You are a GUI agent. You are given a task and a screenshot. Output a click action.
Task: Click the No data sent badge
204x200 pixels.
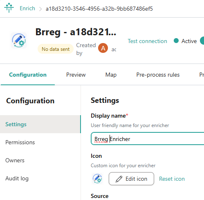(x=56, y=49)
